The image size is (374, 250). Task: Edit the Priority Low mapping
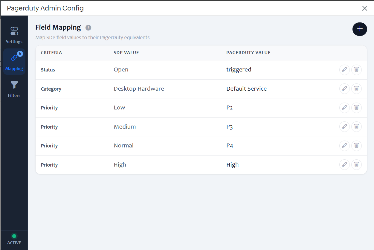point(344,108)
